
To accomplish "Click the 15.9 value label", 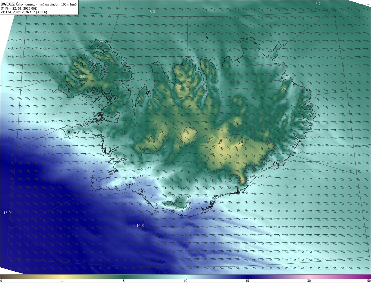I will click(7, 213).
